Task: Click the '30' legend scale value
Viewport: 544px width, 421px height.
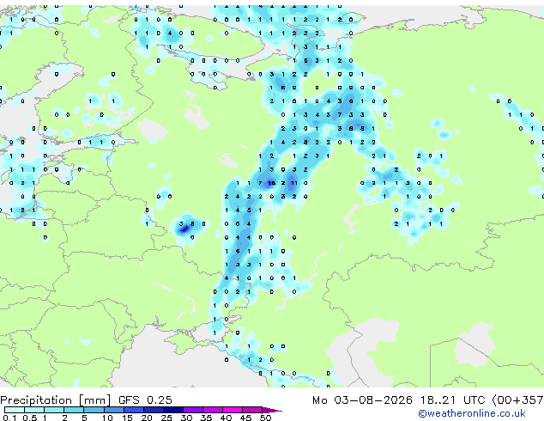Action: [186, 418]
